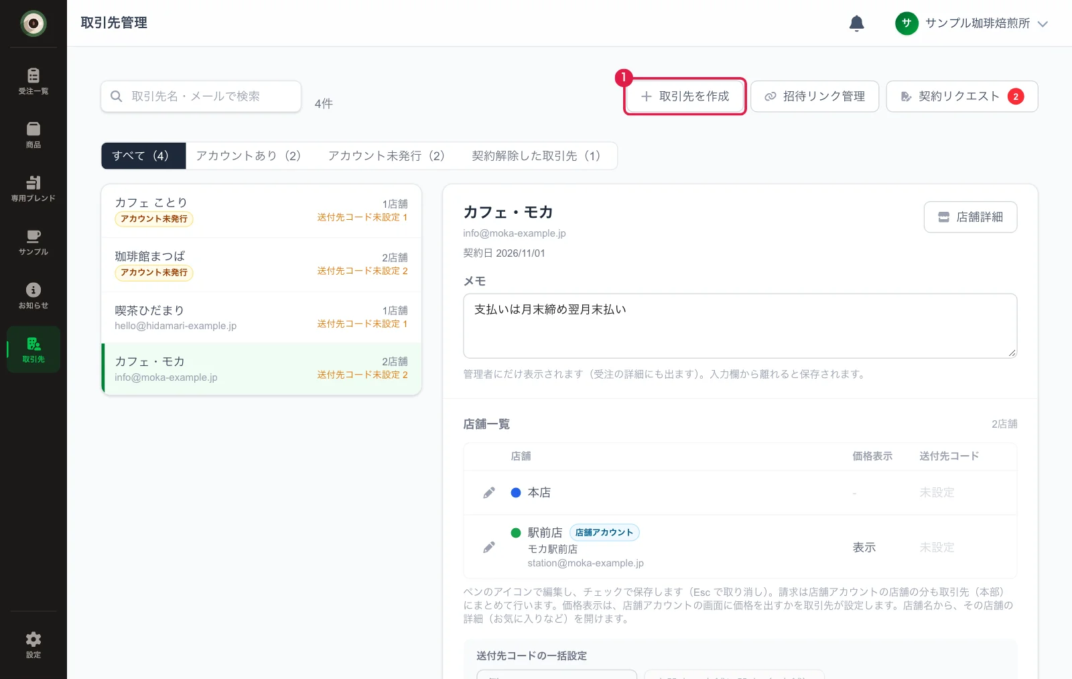
Task: Select 喫茶ひだまり in client list
Action: click(261, 317)
